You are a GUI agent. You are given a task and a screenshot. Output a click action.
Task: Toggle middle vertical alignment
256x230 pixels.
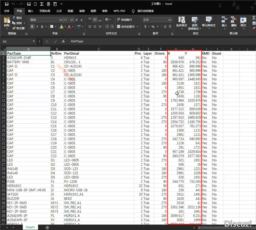point(95,20)
